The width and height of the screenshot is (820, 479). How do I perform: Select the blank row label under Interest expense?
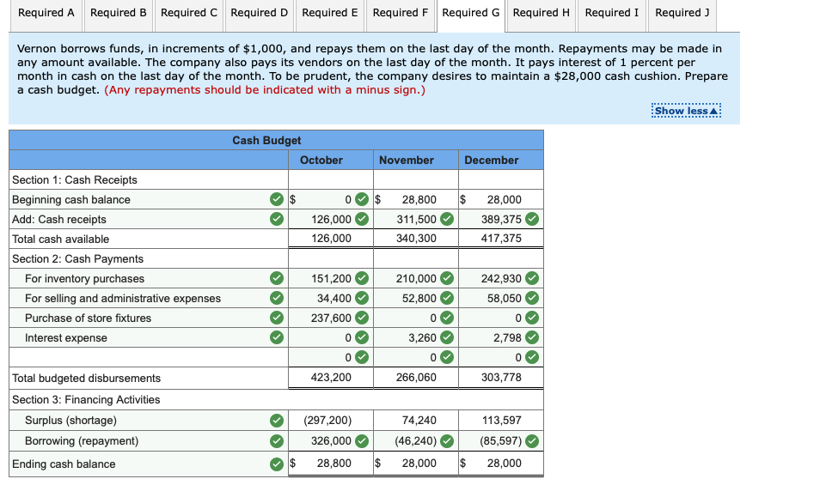tap(149, 357)
